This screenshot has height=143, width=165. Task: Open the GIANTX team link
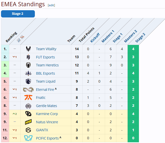pyautogui.click(x=42, y=130)
